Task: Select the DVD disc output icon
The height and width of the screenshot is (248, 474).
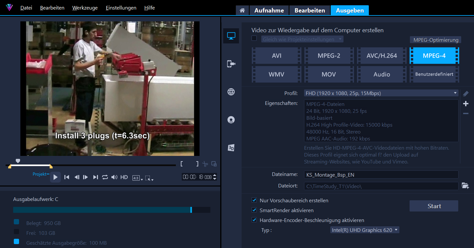Action: (231, 120)
